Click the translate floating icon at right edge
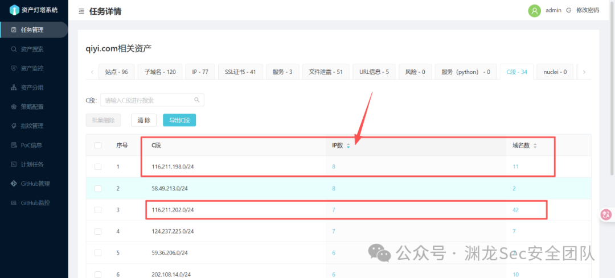 coord(606,214)
